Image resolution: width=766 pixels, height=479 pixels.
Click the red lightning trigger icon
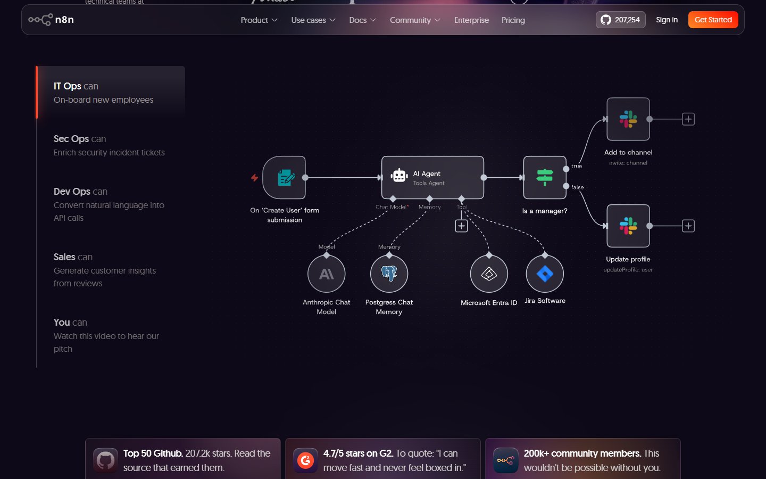(254, 177)
